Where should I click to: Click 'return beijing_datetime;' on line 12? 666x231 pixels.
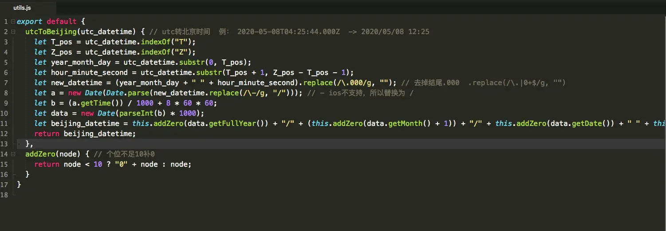pos(85,133)
